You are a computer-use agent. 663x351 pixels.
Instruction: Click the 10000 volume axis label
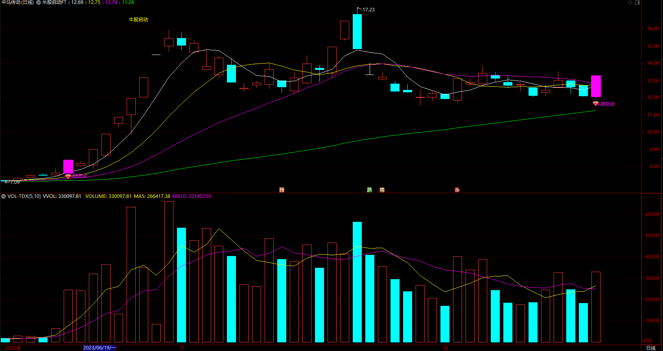click(x=652, y=321)
